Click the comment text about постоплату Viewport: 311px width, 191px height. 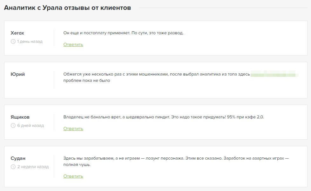pos(123,33)
